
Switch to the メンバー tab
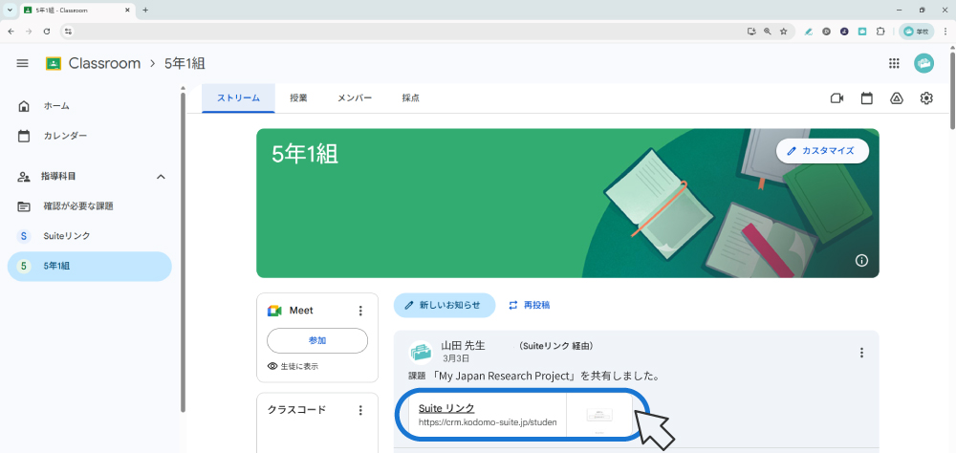[355, 98]
